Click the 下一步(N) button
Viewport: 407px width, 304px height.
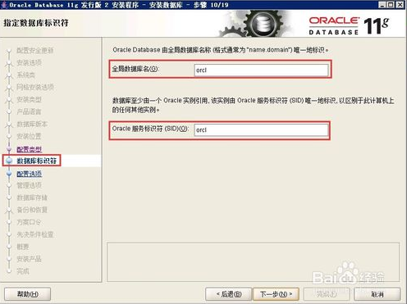[x=276, y=294]
